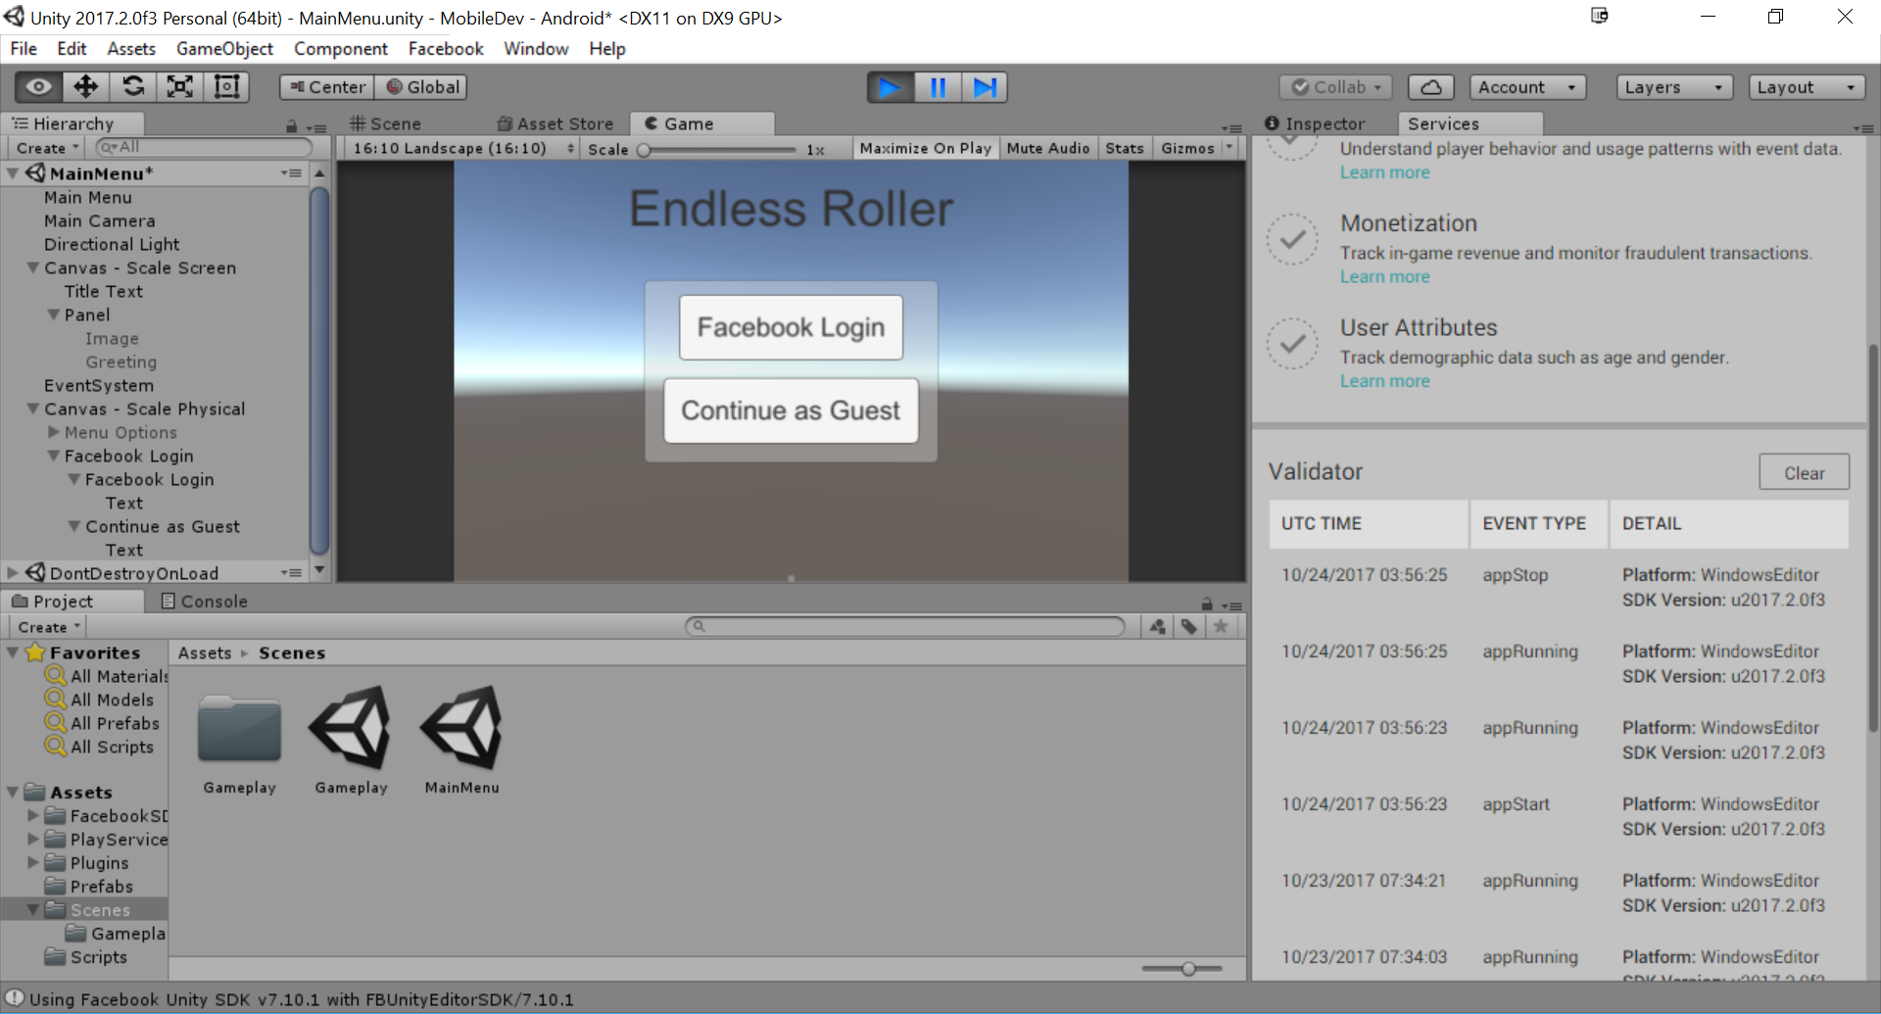Collapse the Scenes folder in Assets
The width and height of the screenshot is (1881, 1014).
(33, 909)
